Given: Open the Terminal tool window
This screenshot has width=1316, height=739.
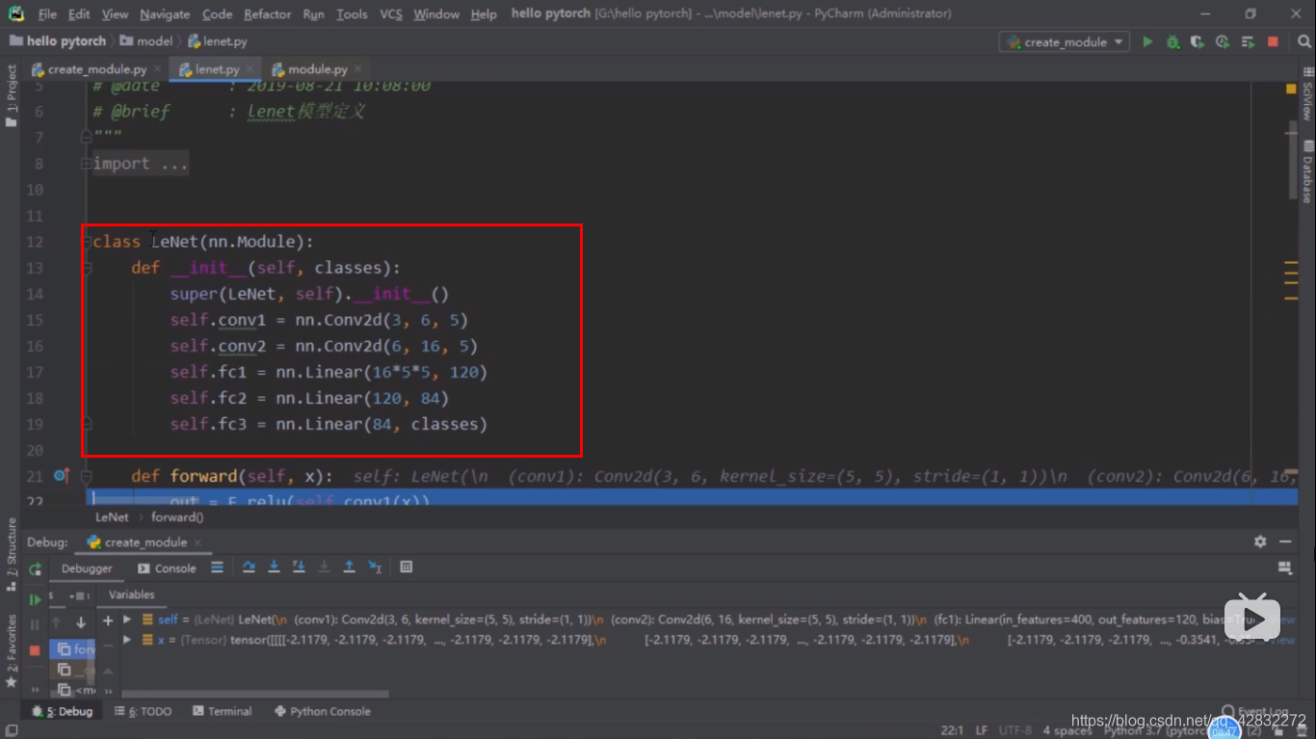Looking at the screenshot, I should (222, 711).
